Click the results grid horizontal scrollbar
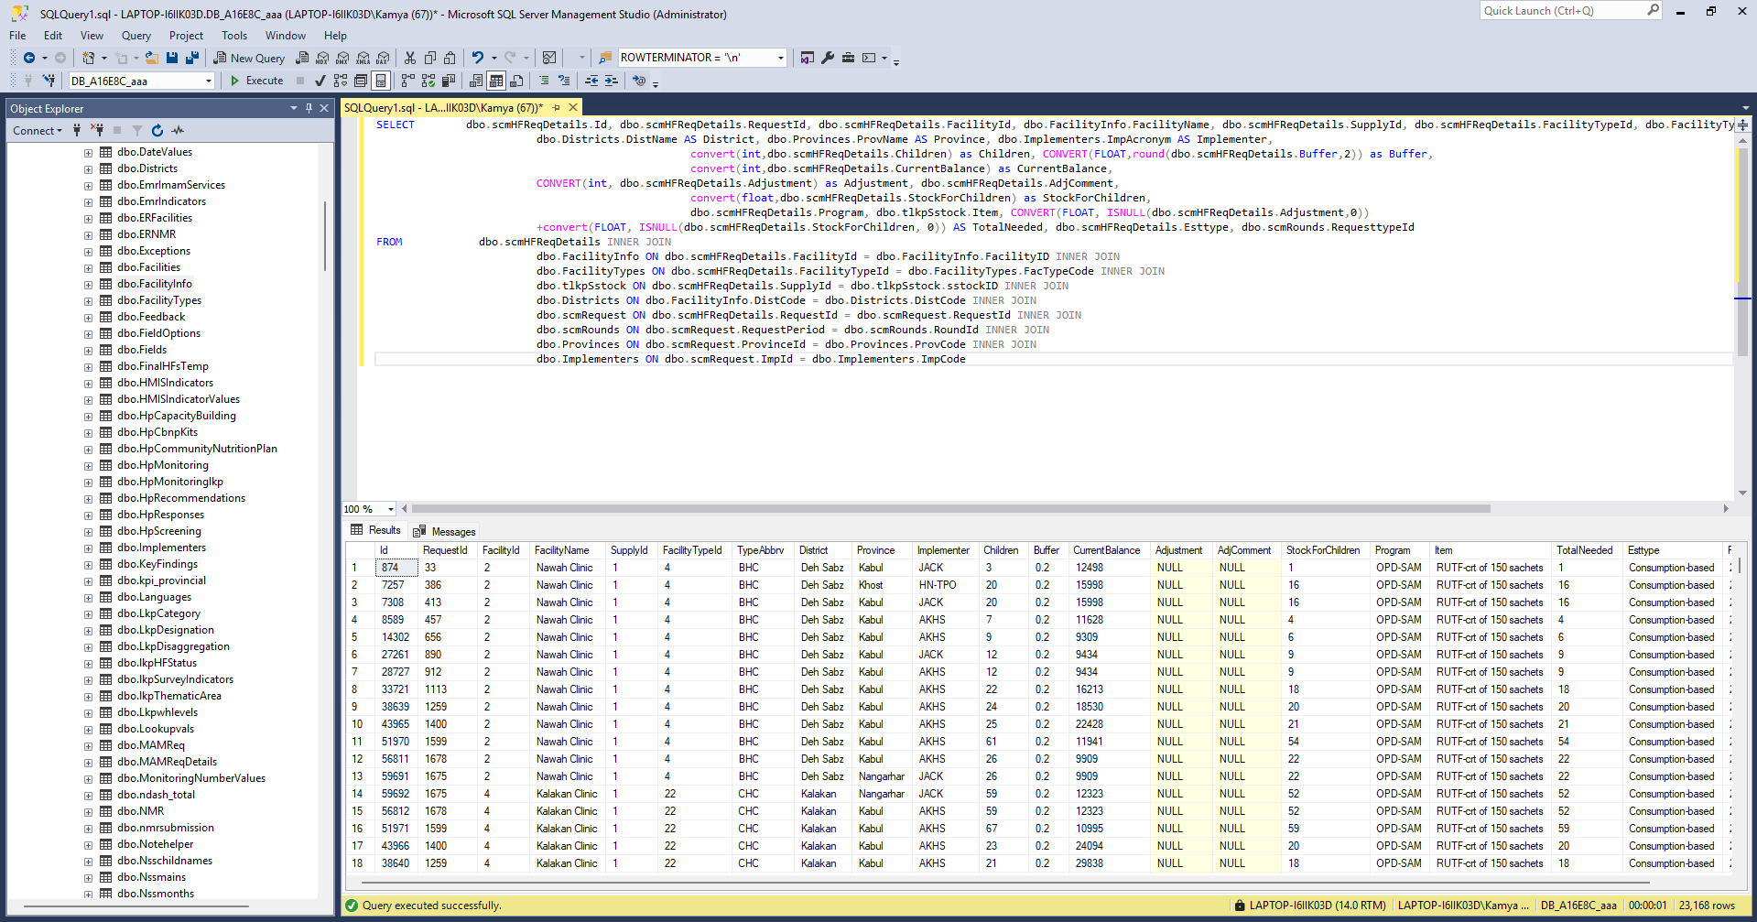Image resolution: width=1757 pixels, height=922 pixels. coord(1007,883)
